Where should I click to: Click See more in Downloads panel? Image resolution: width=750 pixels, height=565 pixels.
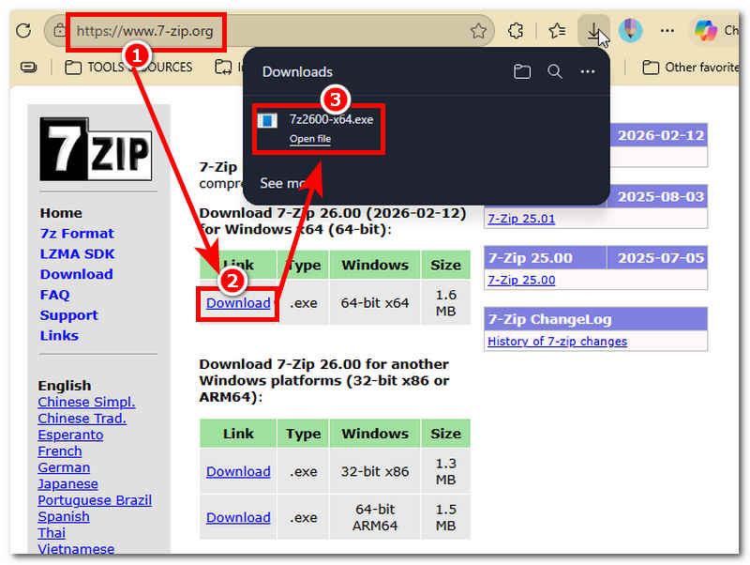click(277, 184)
